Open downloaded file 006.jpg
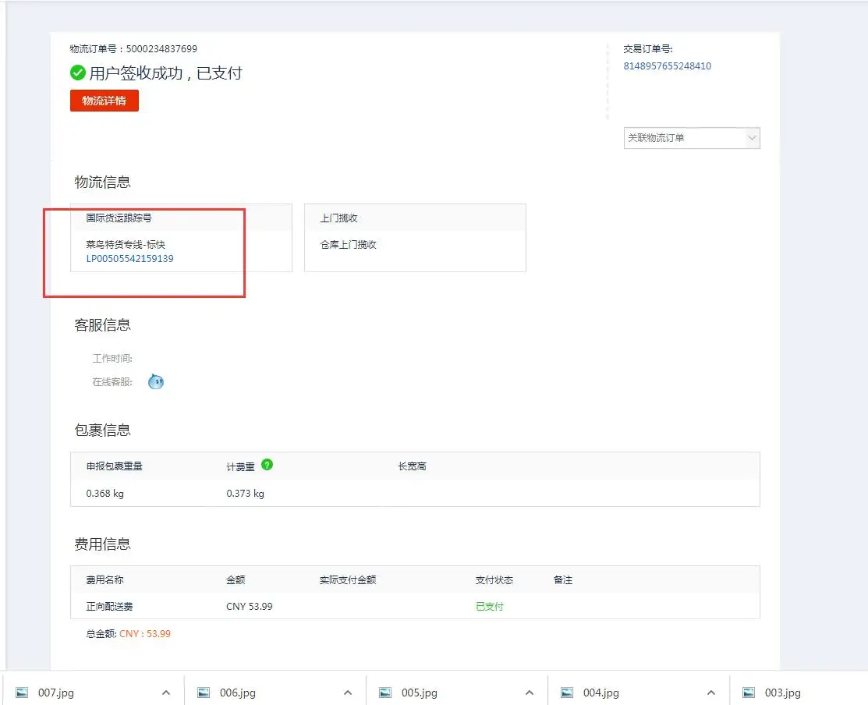Screen dimensions: 868x705 [238, 693]
